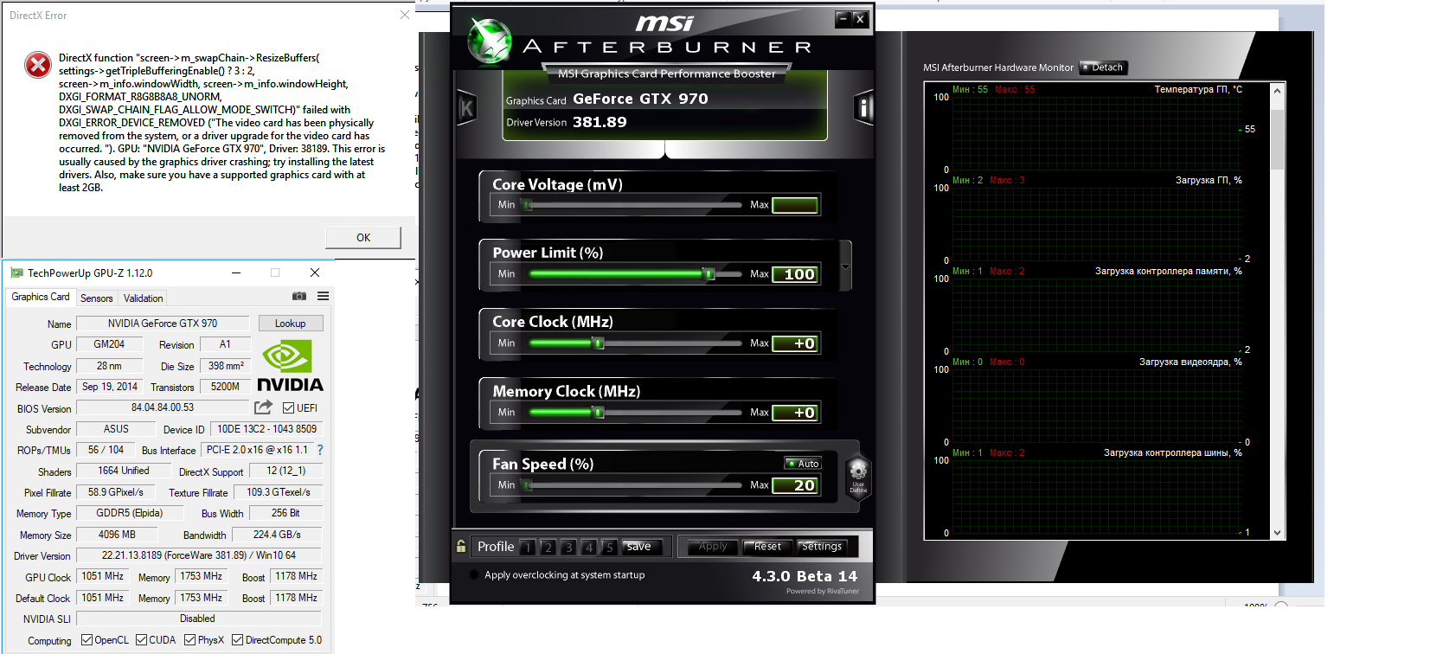Click the Fan Speed value field

tap(795, 485)
